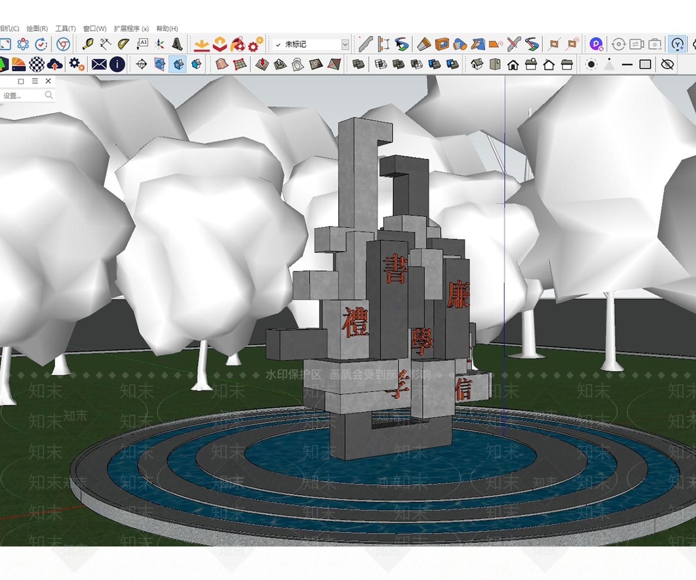
Task: Select Sandbox From Contours tool
Action: click(222, 64)
